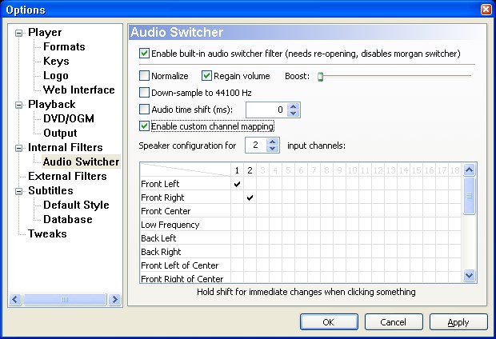Collapse the Subtitles tree node

click(19, 191)
